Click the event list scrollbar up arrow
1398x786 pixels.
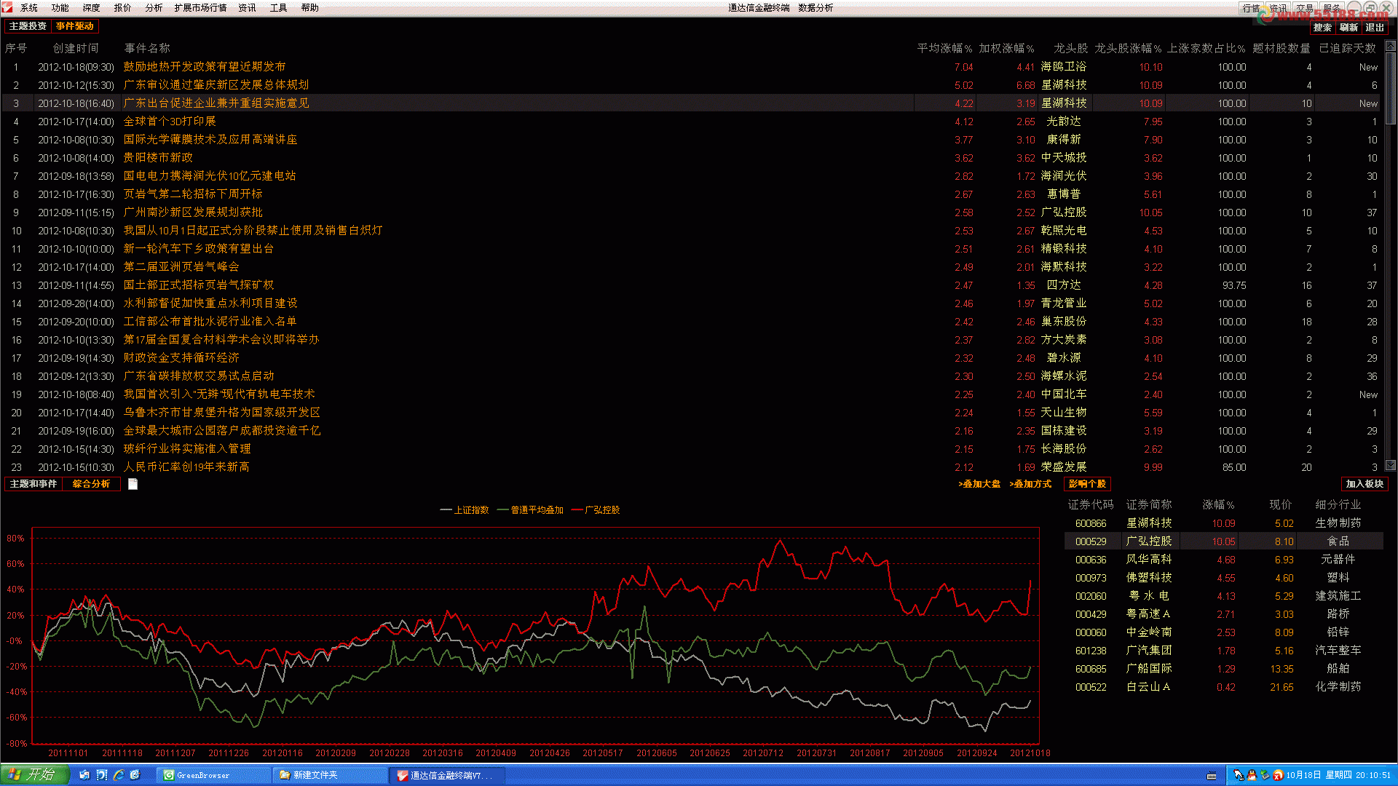pos(1390,45)
